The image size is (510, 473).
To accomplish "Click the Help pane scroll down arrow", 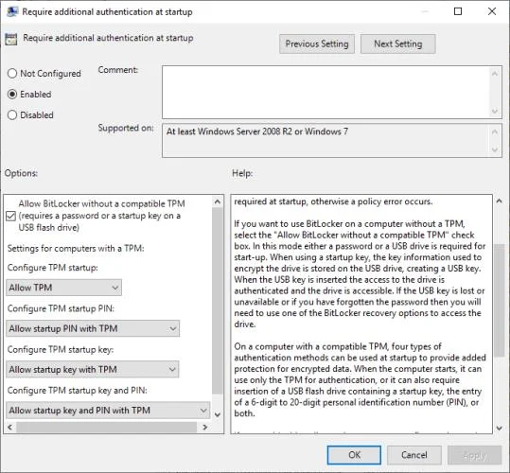I will [500, 429].
